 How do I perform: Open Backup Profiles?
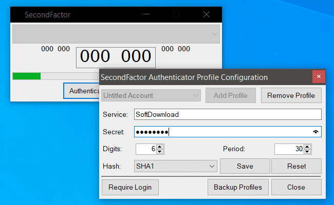(x=238, y=187)
